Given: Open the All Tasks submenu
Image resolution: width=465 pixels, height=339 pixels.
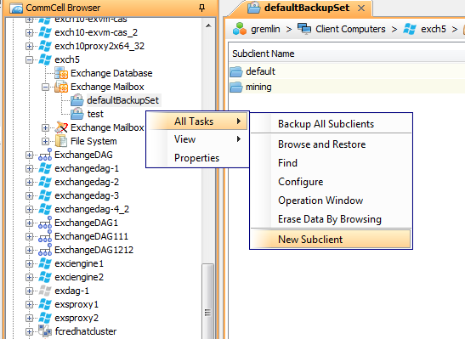Looking at the screenshot, I should click(197, 121).
